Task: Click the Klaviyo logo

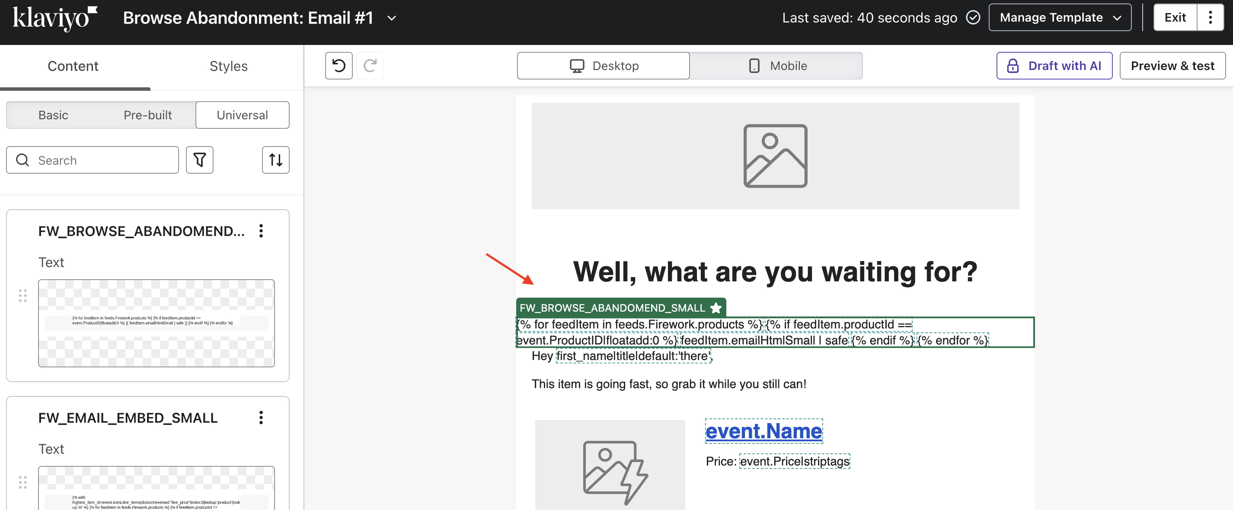Action: pyautogui.click(x=54, y=18)
